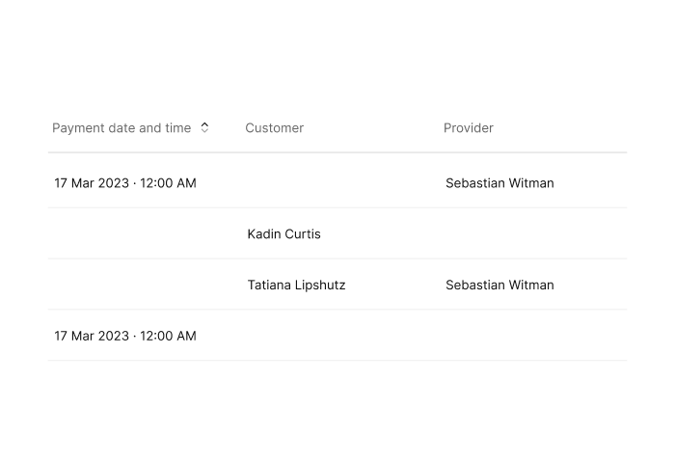Open customer Kadin Curtis
Viewport: 675px width, 463px height.
click(x=283, y=233)
